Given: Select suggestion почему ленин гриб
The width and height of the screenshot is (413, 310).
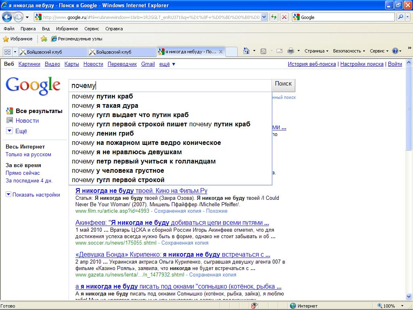Looking at the screenshot, I should (170, 133).
